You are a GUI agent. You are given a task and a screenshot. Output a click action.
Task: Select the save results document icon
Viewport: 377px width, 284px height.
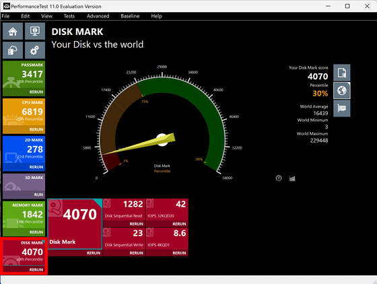[x=342, y=73]
